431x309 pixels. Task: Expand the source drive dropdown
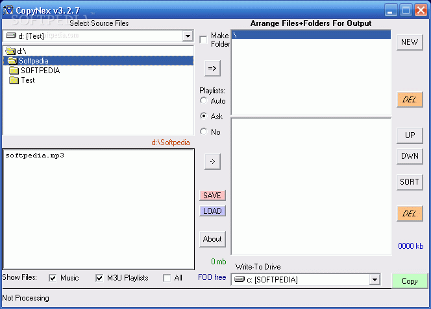(188, 36)
